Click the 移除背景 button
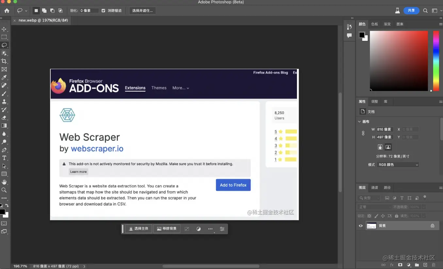Screen dimensions: 443x269 tap(167, 229)
